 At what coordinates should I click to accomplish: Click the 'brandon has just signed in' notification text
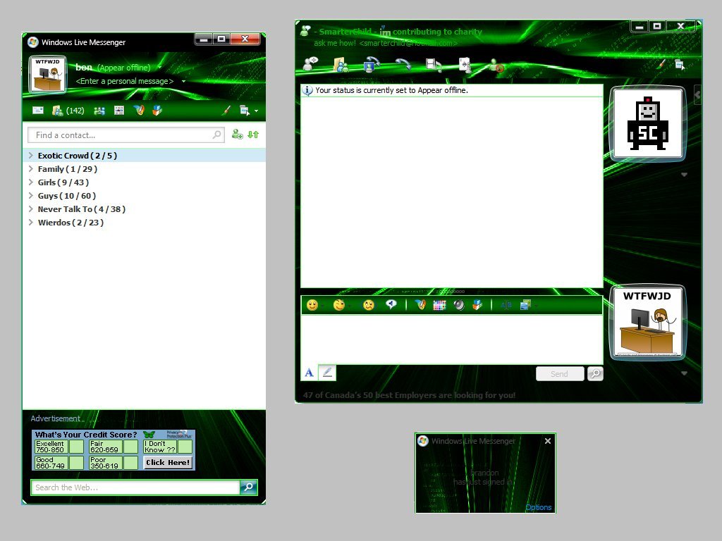[483, 477]
